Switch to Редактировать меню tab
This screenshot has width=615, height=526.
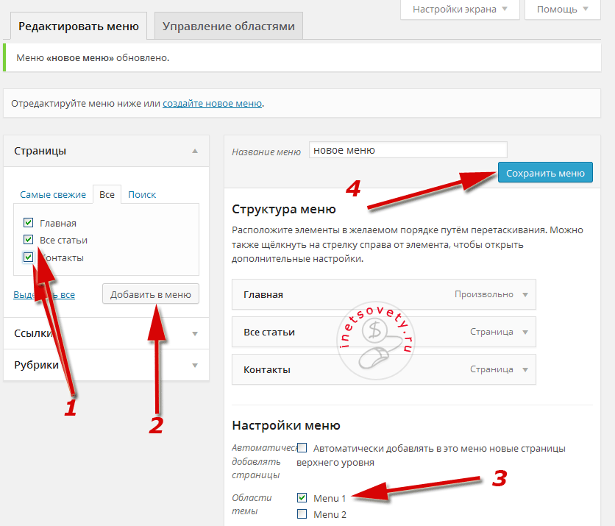pos(79,26)
